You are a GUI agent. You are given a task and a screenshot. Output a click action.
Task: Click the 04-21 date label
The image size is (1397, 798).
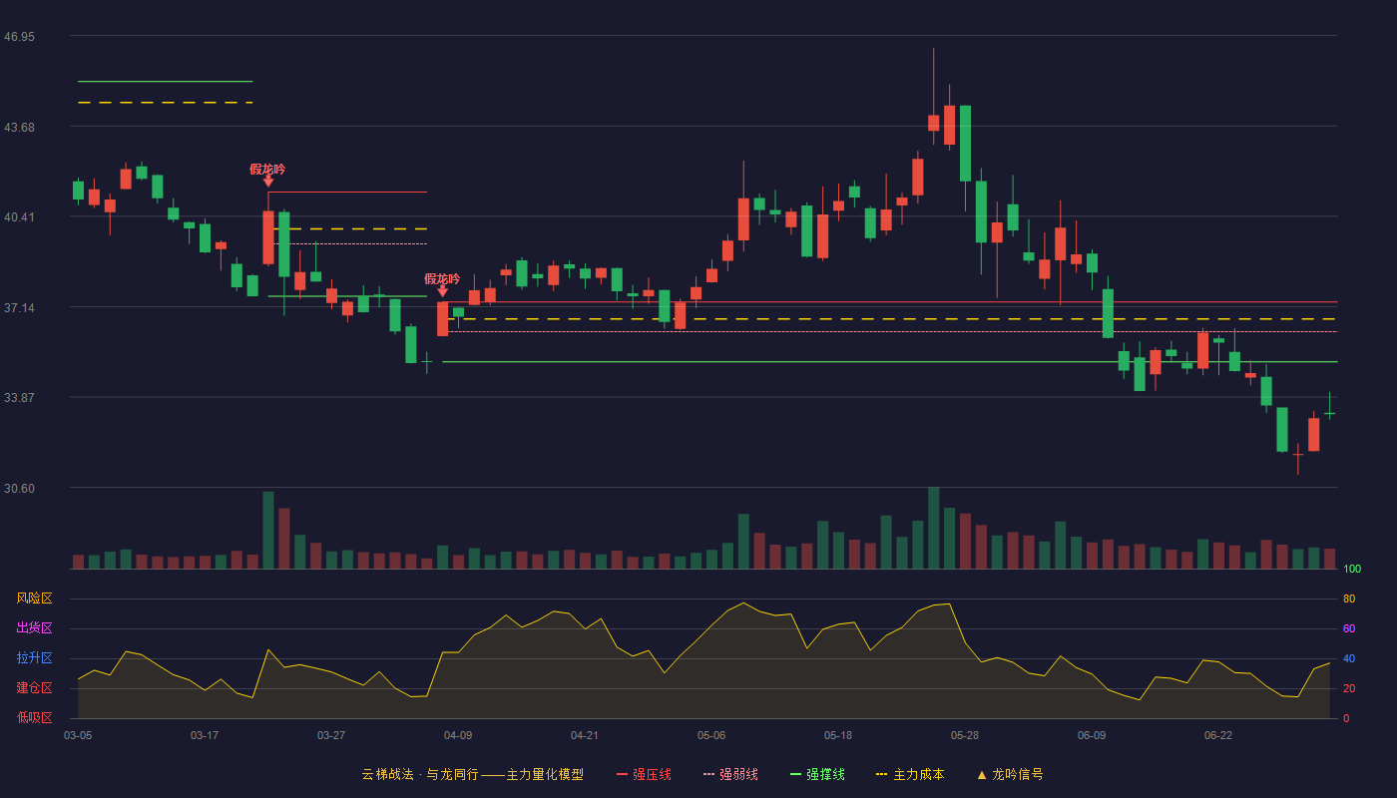(x=585, y=735)
